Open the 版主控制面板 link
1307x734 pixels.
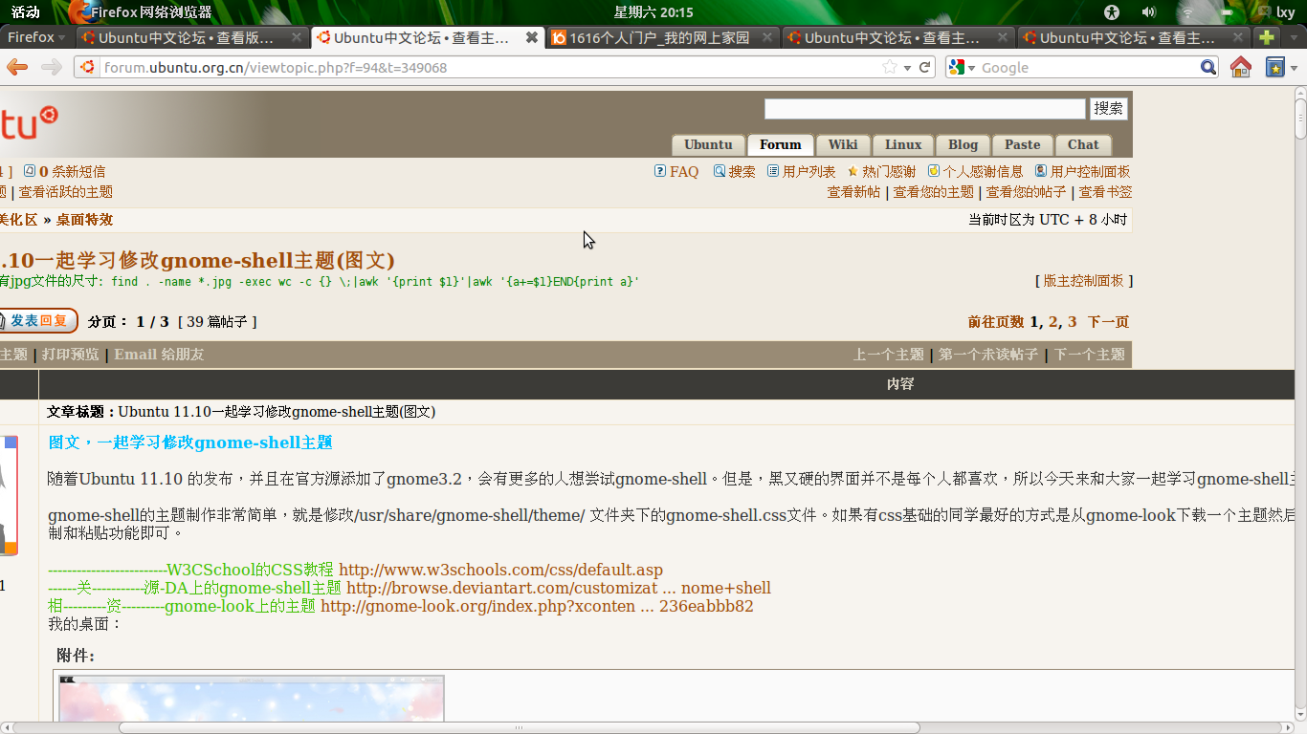pyautogui.click(x=1083, y=281)
